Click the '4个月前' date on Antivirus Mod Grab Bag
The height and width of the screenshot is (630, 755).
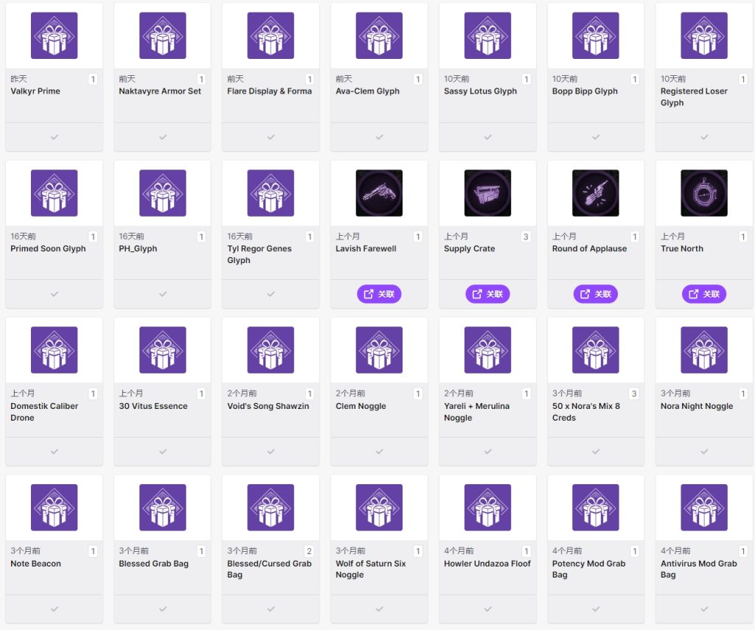click(x=675, y=550)
